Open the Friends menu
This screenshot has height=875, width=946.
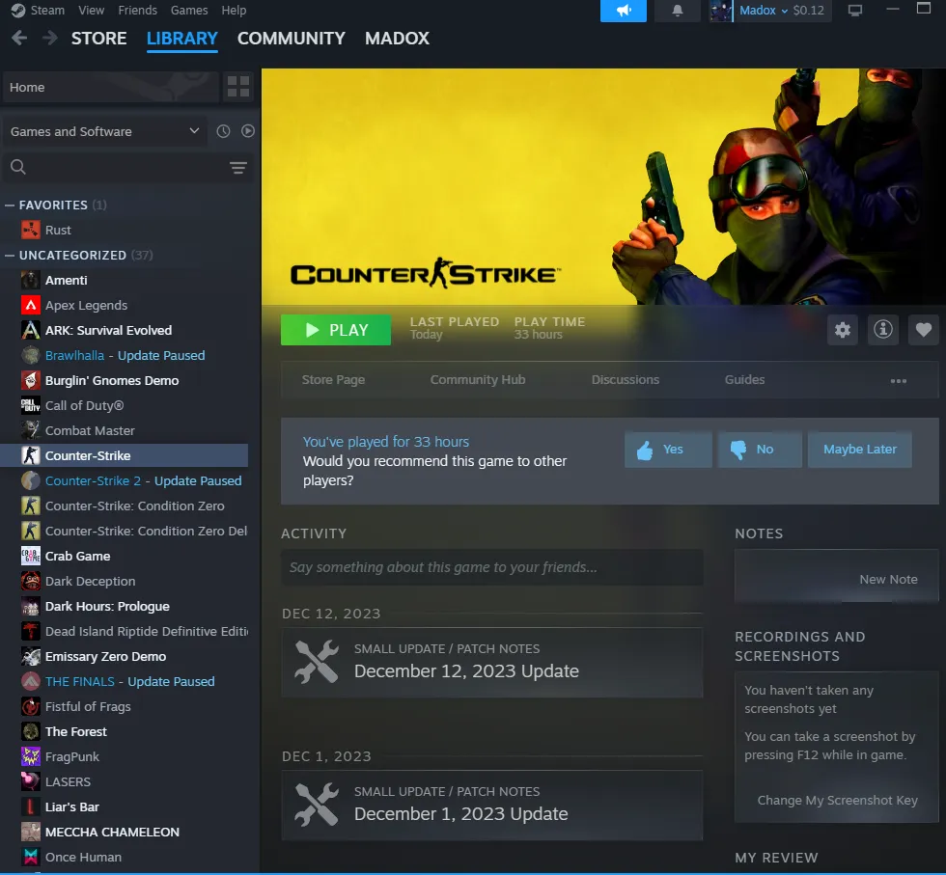137,11
